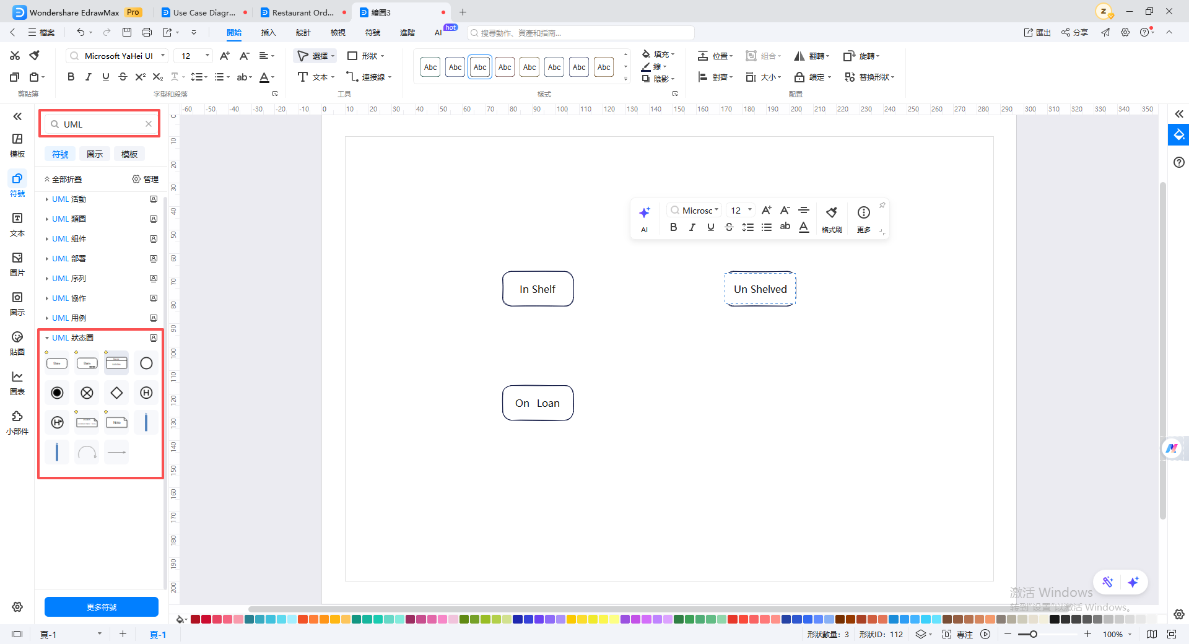The image size is (1189, 644).
Task: Switch to the 進階 ribbon tab
Action: tap(407, 32)
